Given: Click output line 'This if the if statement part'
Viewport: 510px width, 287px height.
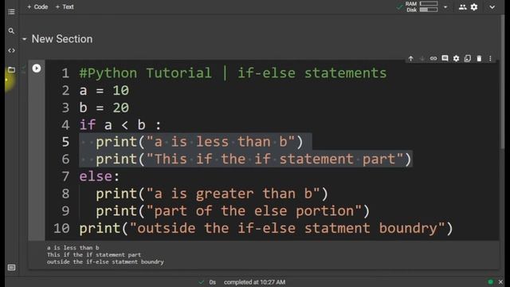Looking at the screenshot, I should [94, 255].
